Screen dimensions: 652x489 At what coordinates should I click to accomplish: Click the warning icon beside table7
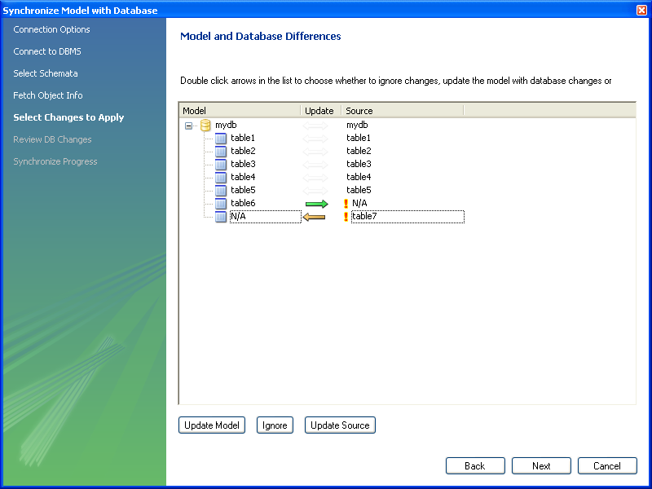(x=346, y=216)
